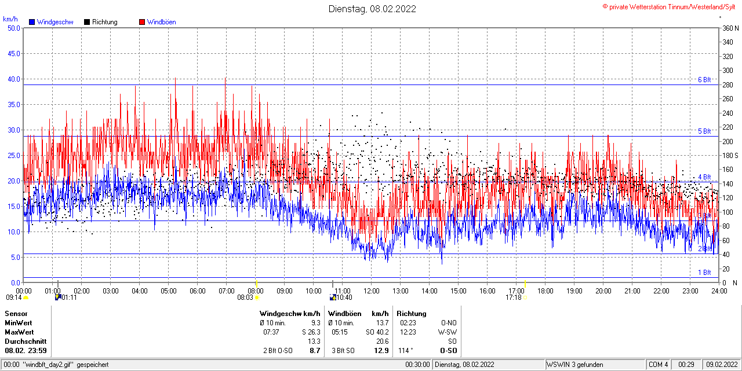Viewport: 742px width, 371px height.
Task: Click the MinWert row header
Action: pyautogui.click(x=19, y=323)
